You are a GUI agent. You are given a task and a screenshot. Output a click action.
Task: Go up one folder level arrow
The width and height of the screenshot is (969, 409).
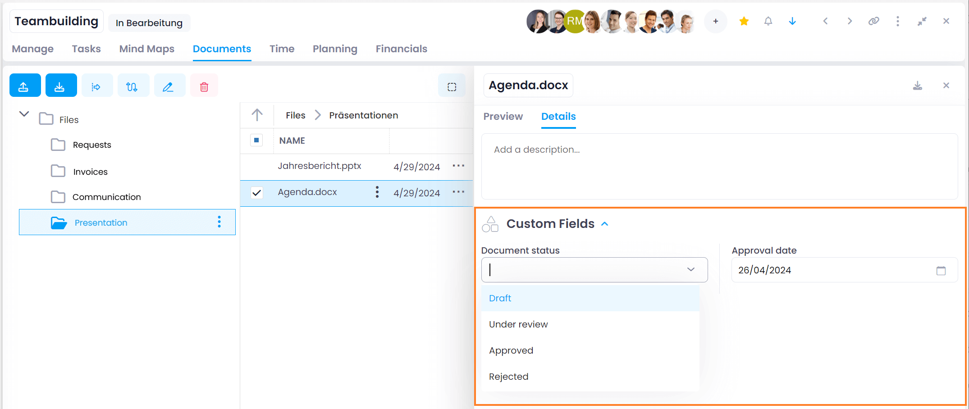click(x=257, y=115)
